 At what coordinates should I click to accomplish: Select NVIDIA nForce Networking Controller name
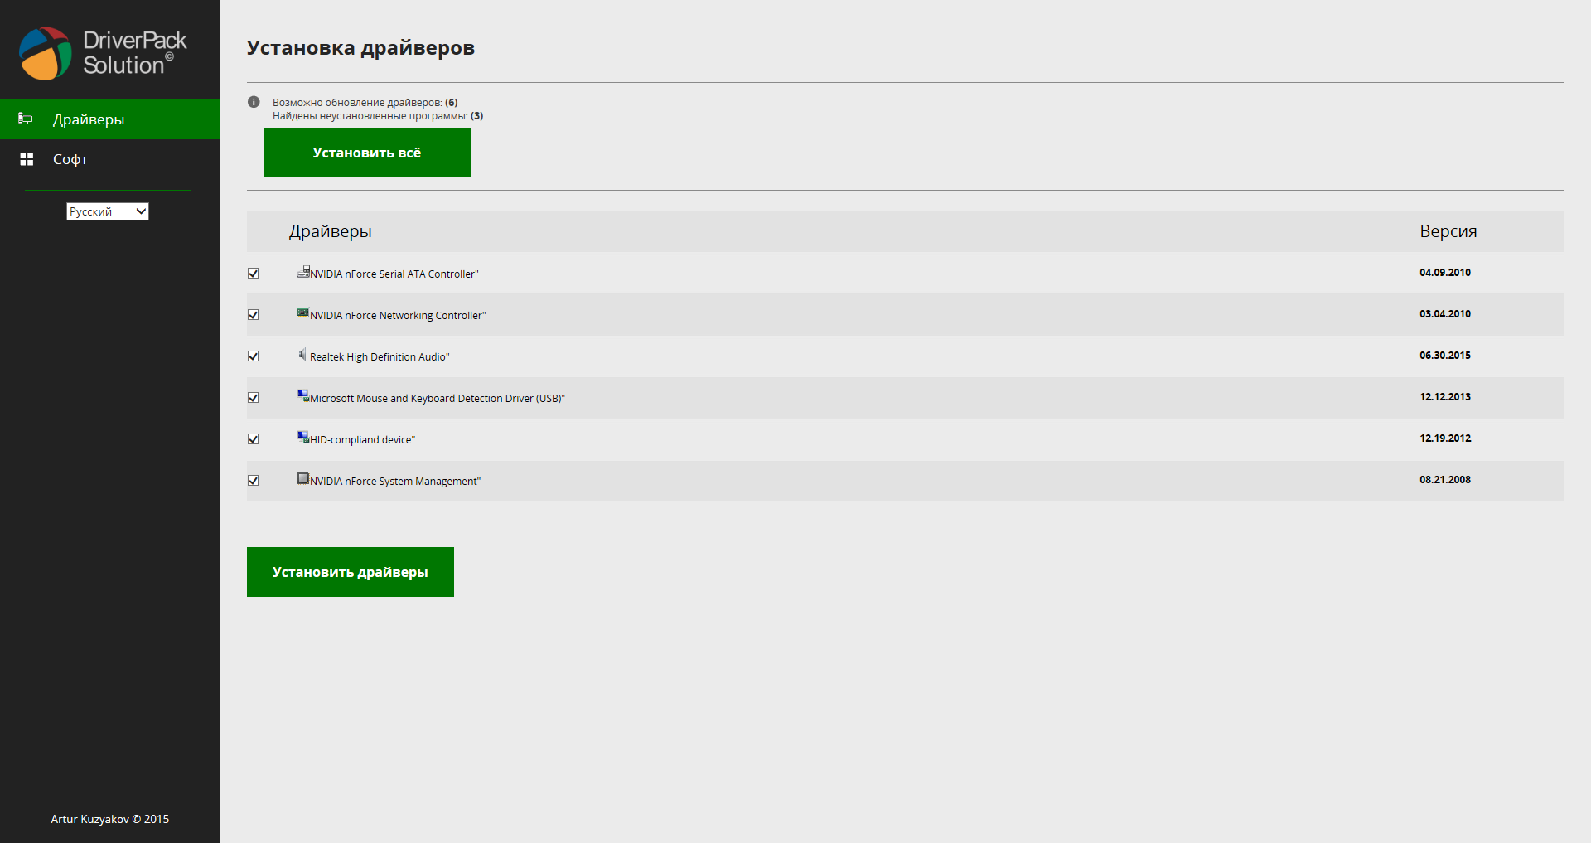(x=398, y=316)
